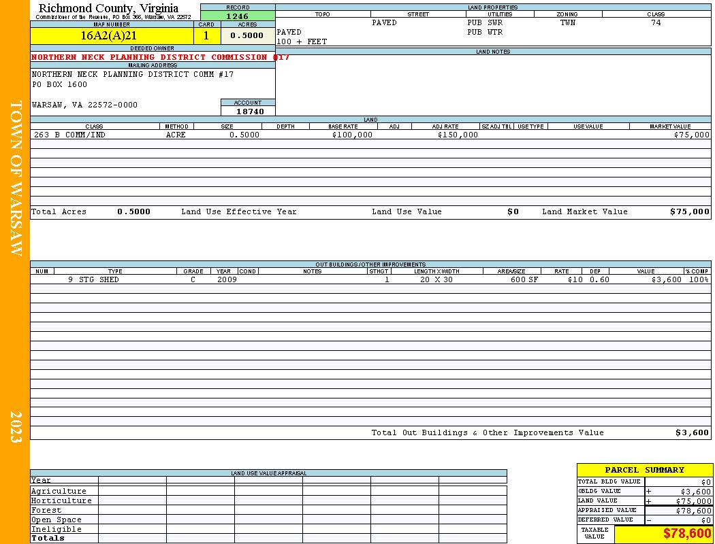The height and width of the screenshot is (544, 715).
Task: Click the 2023 year on orange sidebar
Action: 16,426
